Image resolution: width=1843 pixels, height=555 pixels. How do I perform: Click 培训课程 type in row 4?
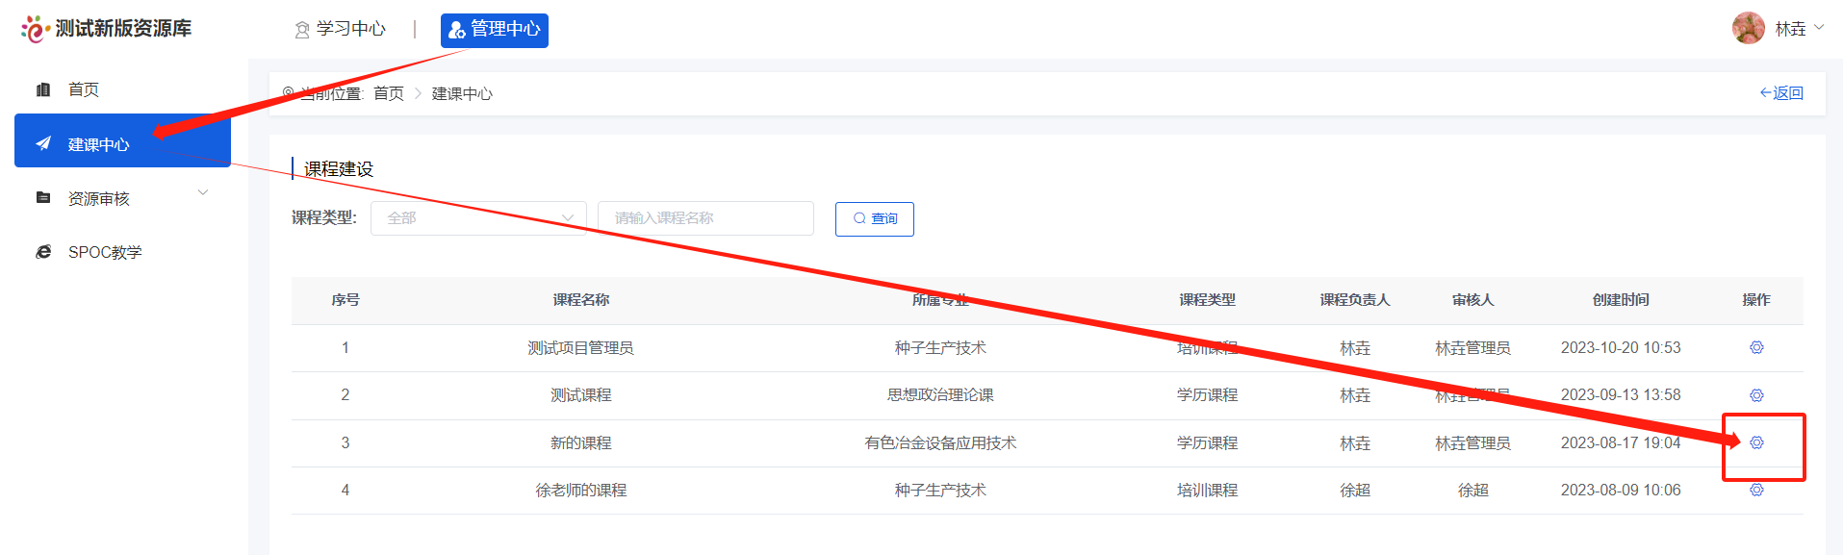(1208, 491)
